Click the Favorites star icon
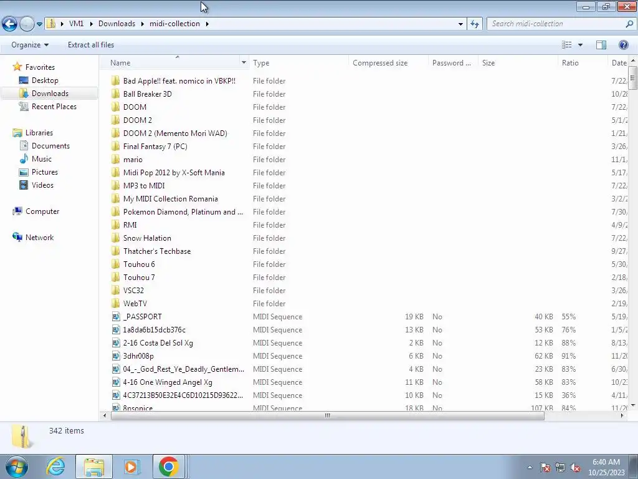 [17, 67]
